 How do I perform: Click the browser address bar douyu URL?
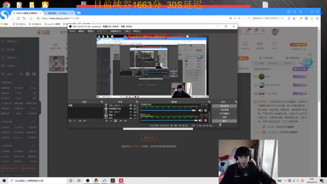pyautogui.click(x=60, y=18)
